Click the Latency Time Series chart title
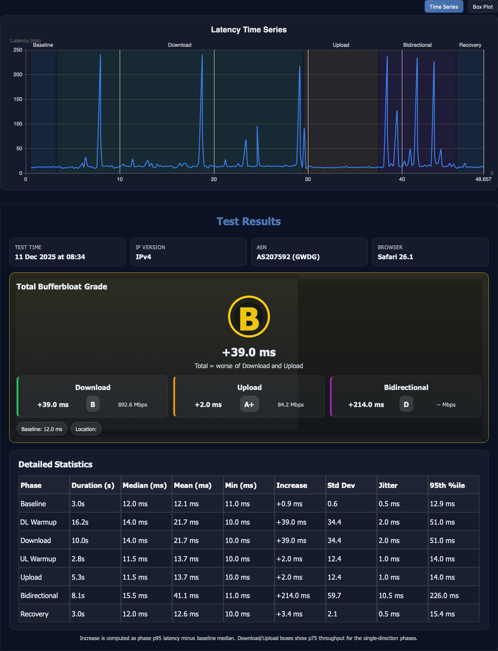The height and width of the screenshot is (651, 498). 249,30
